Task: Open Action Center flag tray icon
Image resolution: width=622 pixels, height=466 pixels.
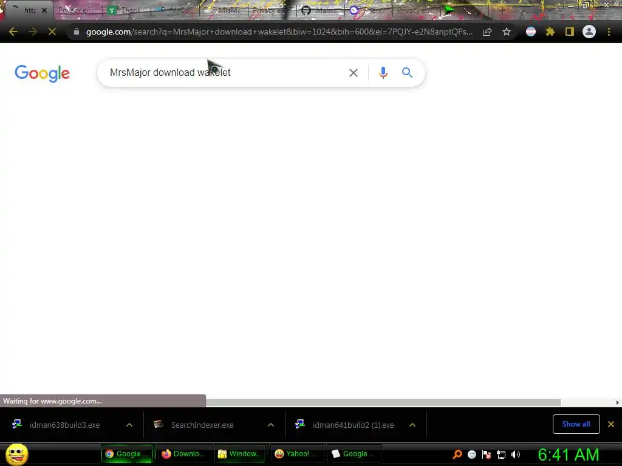Action: [487, 454]
